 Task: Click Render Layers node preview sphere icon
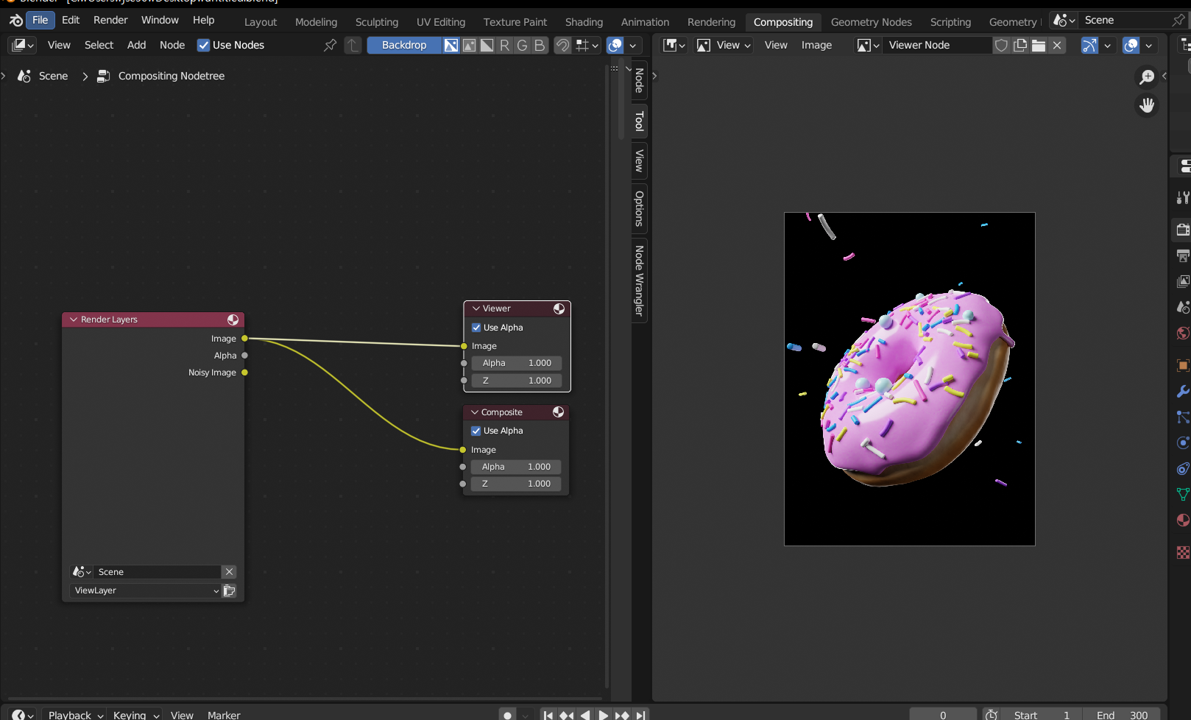(x=233, y=320)
